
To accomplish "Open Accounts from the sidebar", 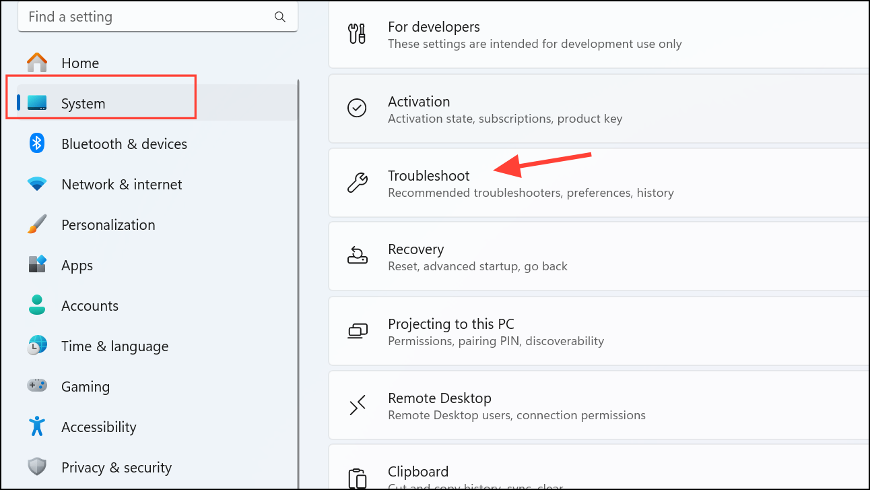I will tap(90, 305).
